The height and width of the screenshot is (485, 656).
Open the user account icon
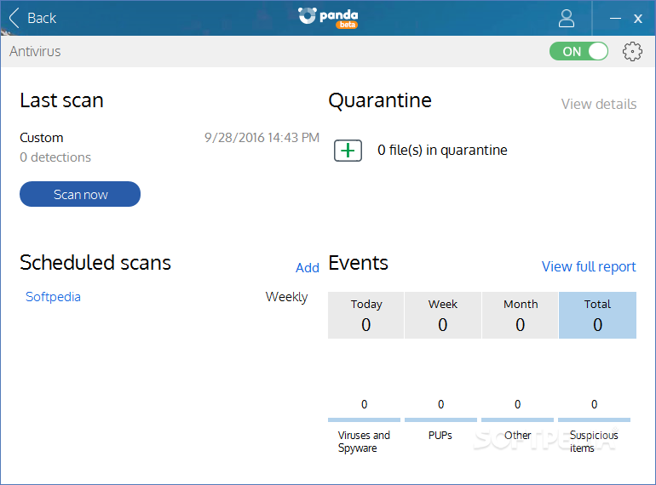point(566,19)
